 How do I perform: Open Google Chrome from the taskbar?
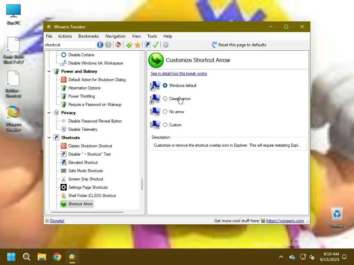[x=57, y=257]
